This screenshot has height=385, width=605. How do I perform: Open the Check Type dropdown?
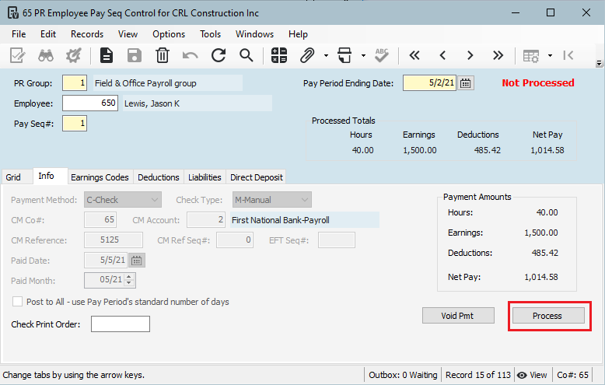pyautogui.click(x=271, y=200)
